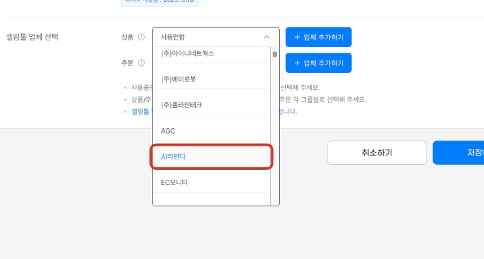484x259 pixels.
Task: Pick (주)올라핀테크 in the dropdown
Action: click(211, 105)
